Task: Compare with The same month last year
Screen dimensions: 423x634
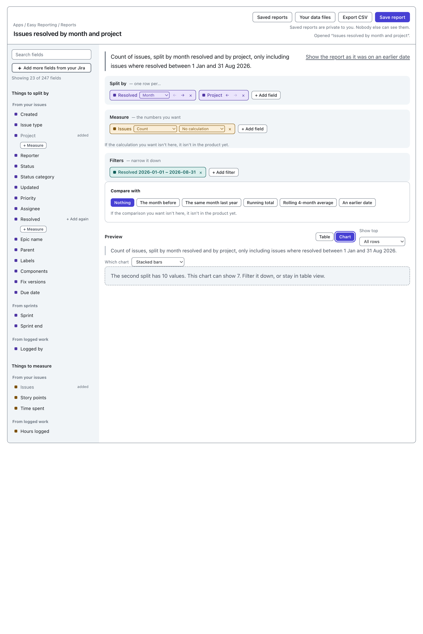Action: click(x=211, y=203)
